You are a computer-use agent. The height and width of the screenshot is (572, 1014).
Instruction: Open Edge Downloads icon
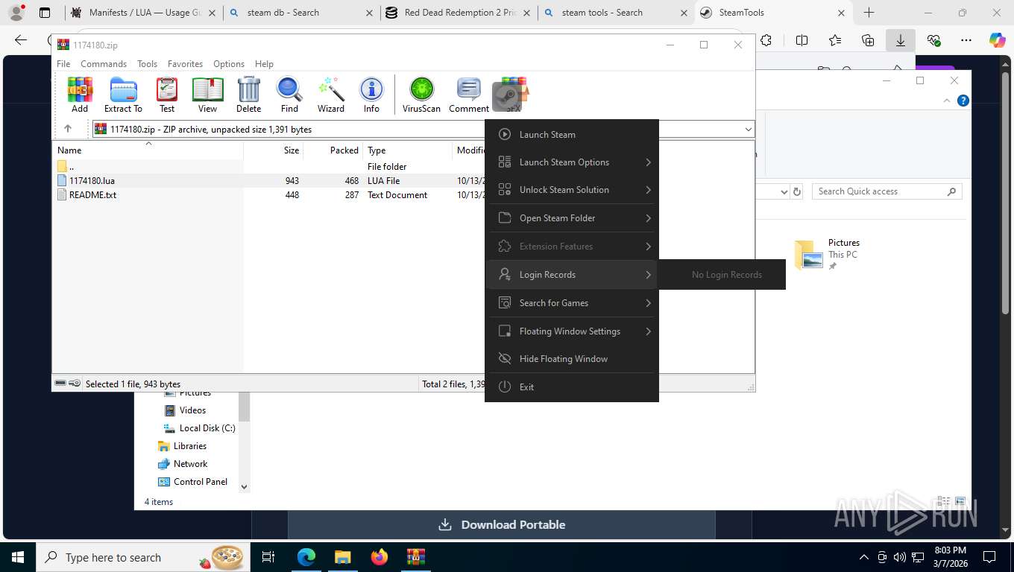coord(901,40)
